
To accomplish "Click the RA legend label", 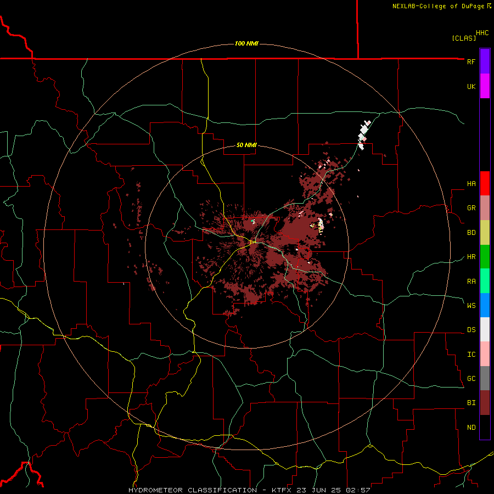I will tap(471, 282).
